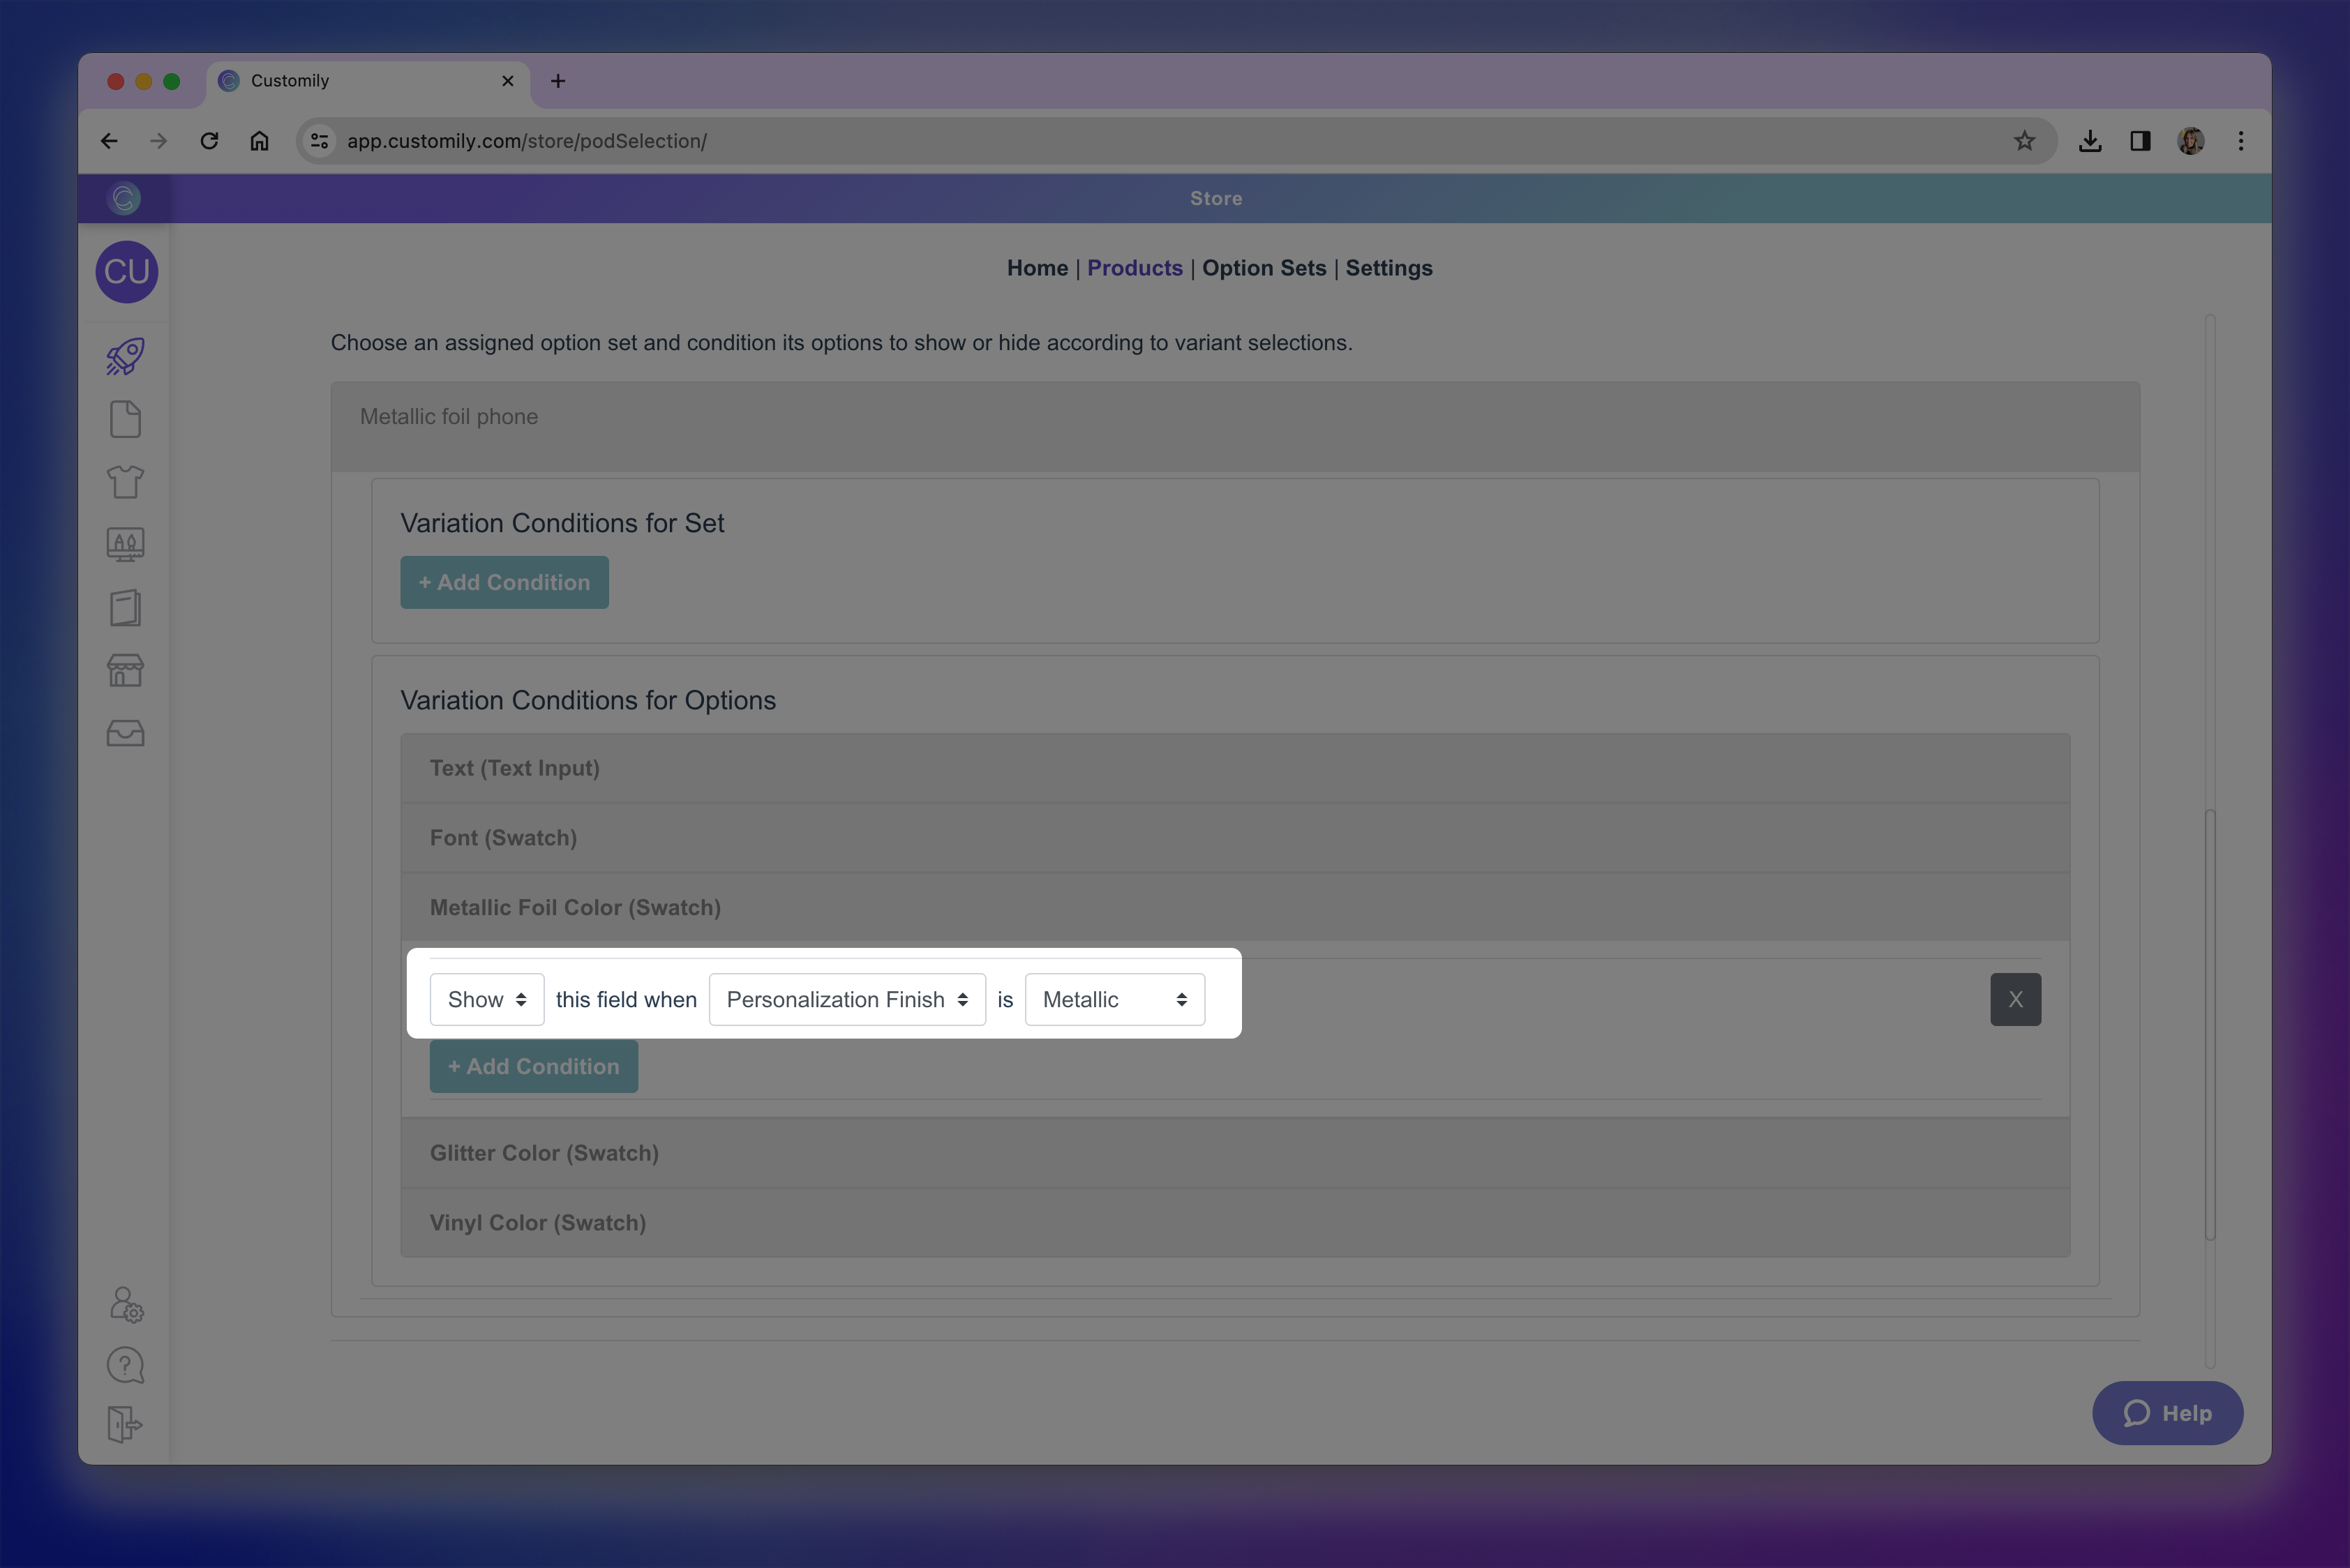The height and width of the screenshot is (1568, 2350).
Task: Select the t-shirt products icon
Action: click(x=124, y=482)
